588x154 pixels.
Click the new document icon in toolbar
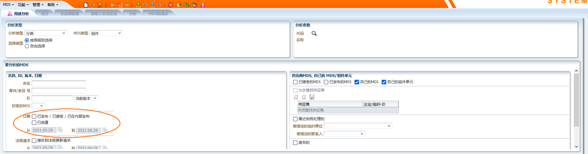pyautogui.click(x=86, y=5)
